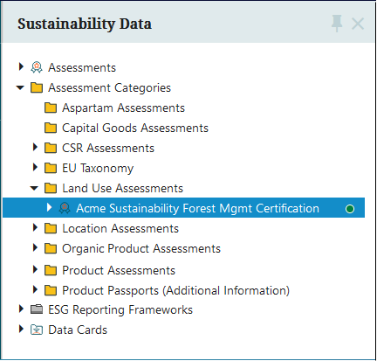Click the Data Cards folder icon
377x361 pixels.
pos(37,330)
